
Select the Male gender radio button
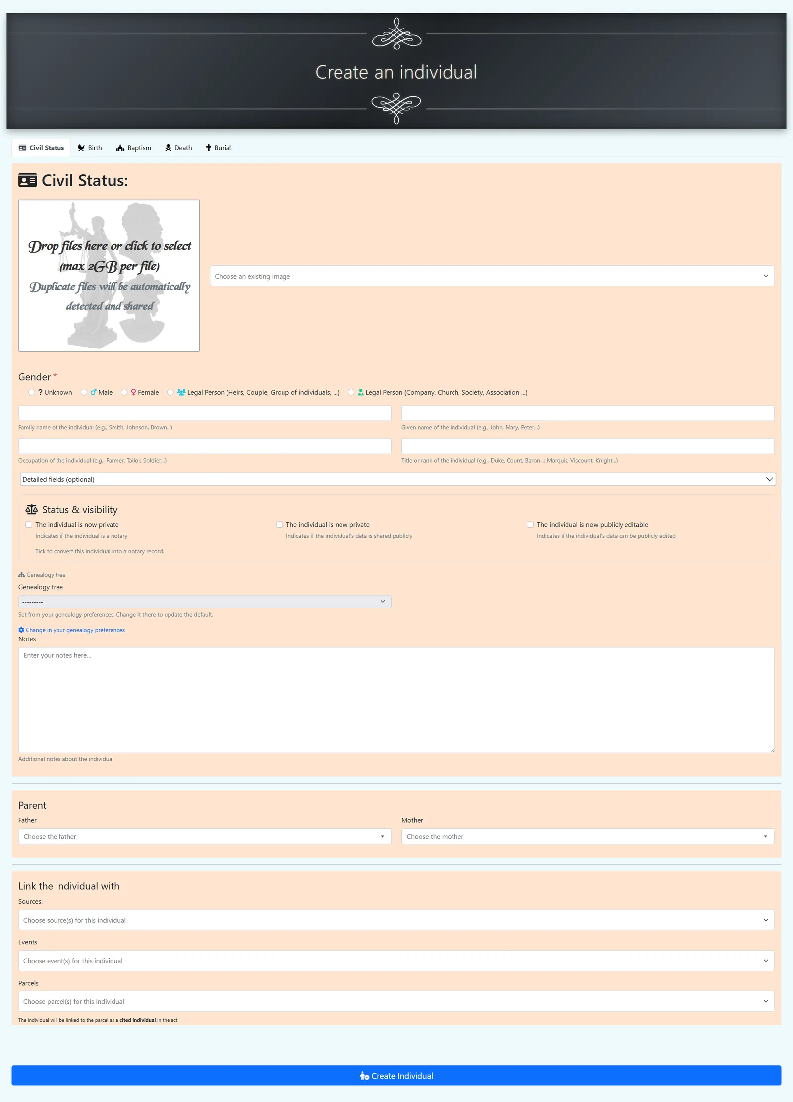pyautogui.click(x=84, y=392)
